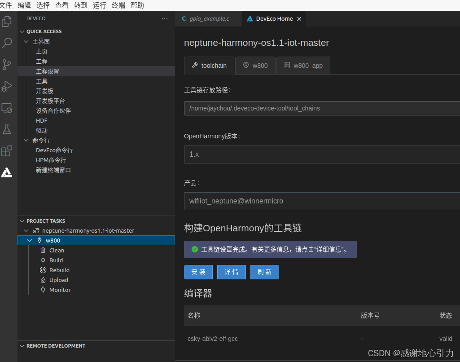460x362 pixels.
Task: Click the OpenHarmony版本 field showing 1.x
Action: tap(322, 155)
